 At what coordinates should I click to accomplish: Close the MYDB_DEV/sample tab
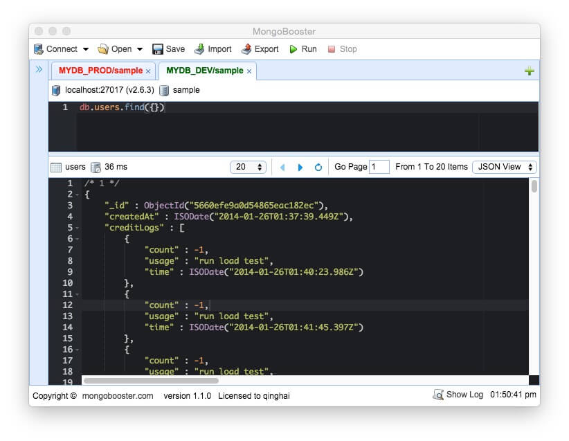click(x=249, y=71)
